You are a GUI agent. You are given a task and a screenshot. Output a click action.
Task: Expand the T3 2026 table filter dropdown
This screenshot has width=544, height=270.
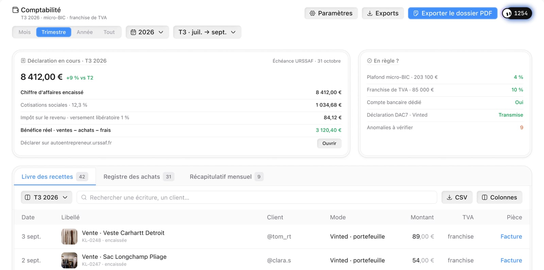click(47, 197)
